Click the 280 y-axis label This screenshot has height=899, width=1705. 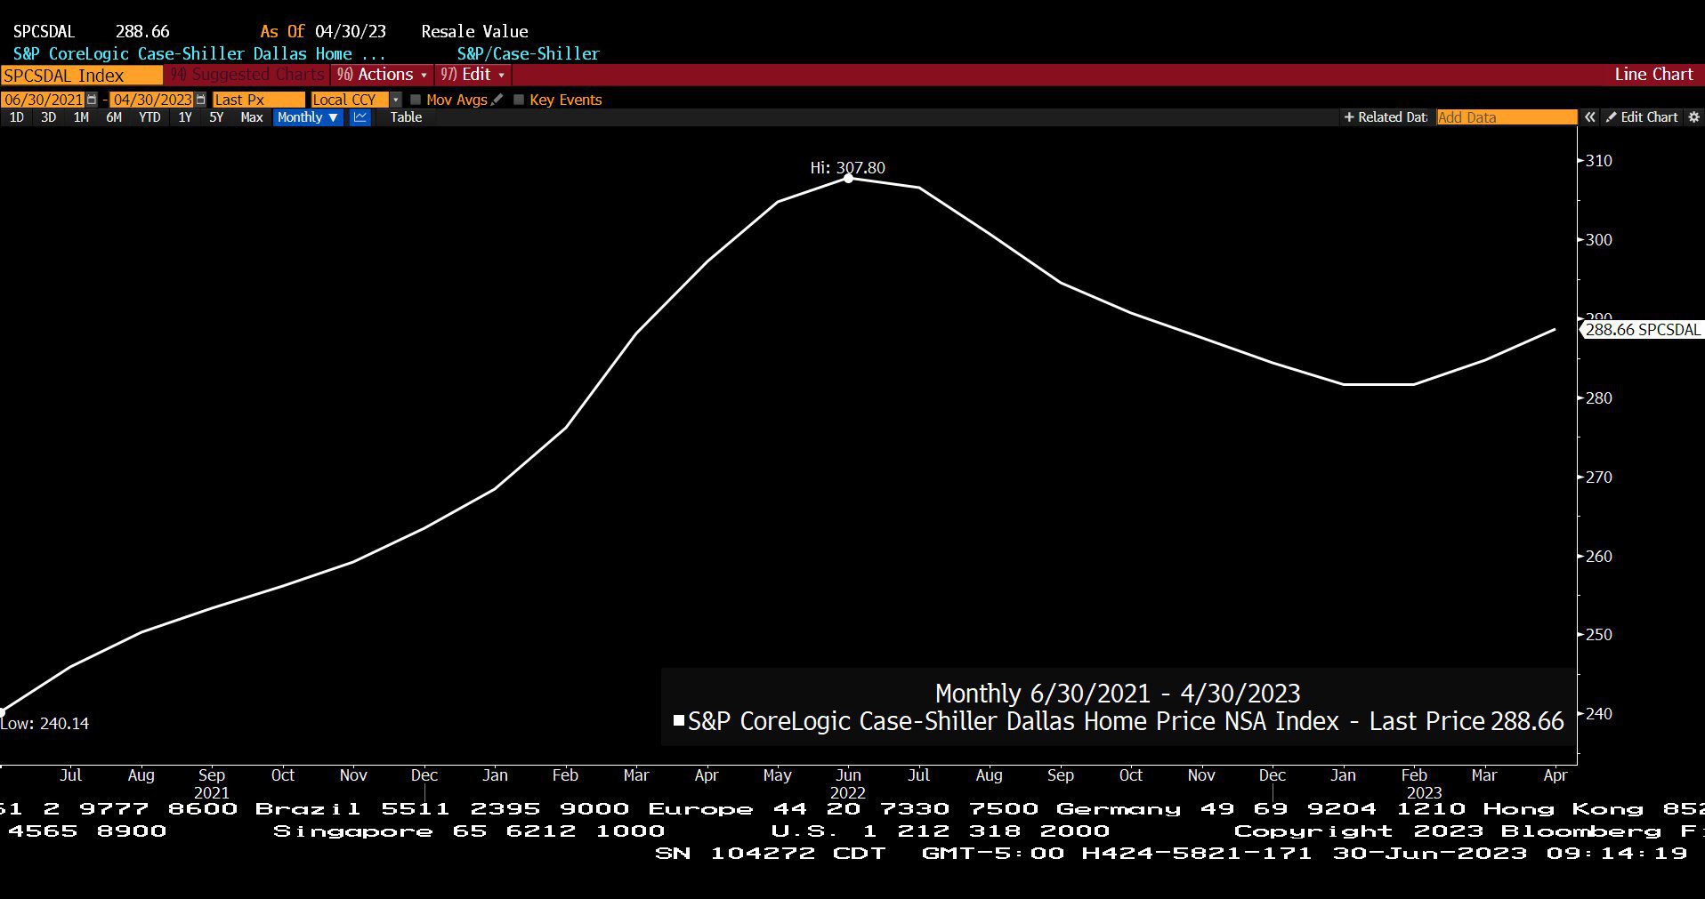coord(1599,398)
